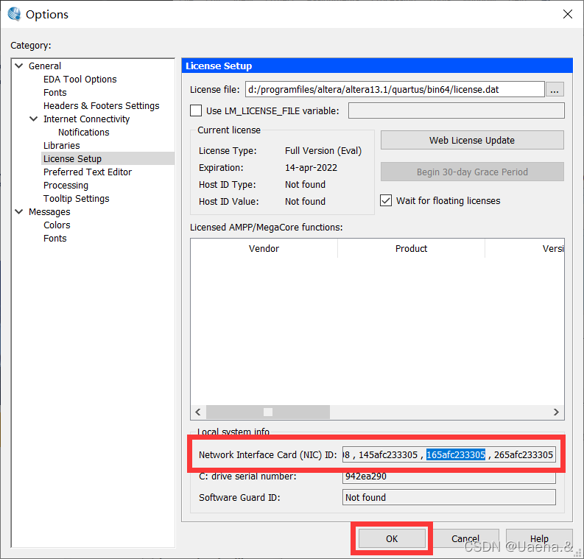The image size is (584, 559).
Task: Open Headers & Footers Settings
Action: coord(101,106)
